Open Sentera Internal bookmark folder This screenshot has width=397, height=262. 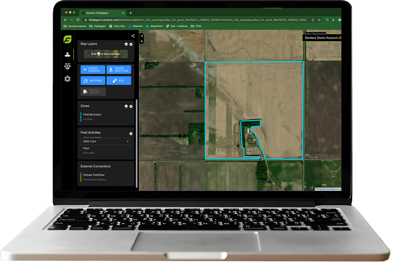(x=75, y=26)
